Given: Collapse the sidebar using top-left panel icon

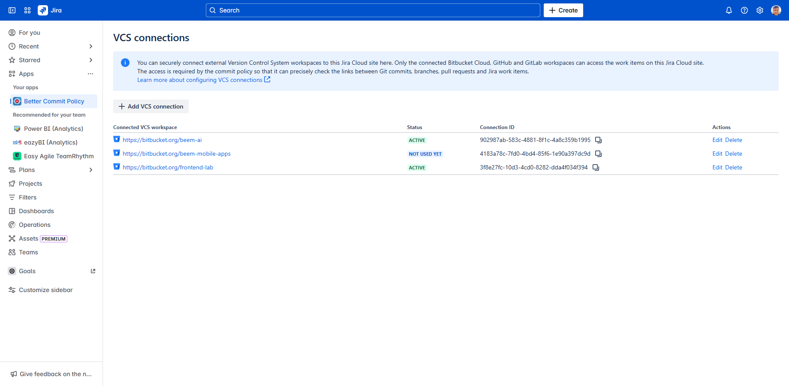Looking at the screenshot, I should point(12,10).
